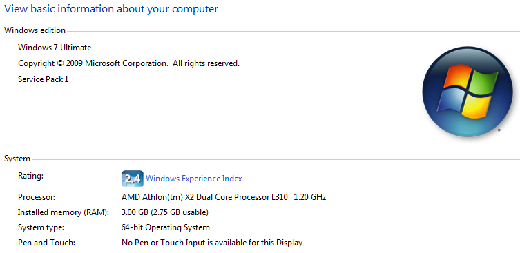Click the System type label
The height and width of the screenshot is (253, 520).
coord(41,227)
